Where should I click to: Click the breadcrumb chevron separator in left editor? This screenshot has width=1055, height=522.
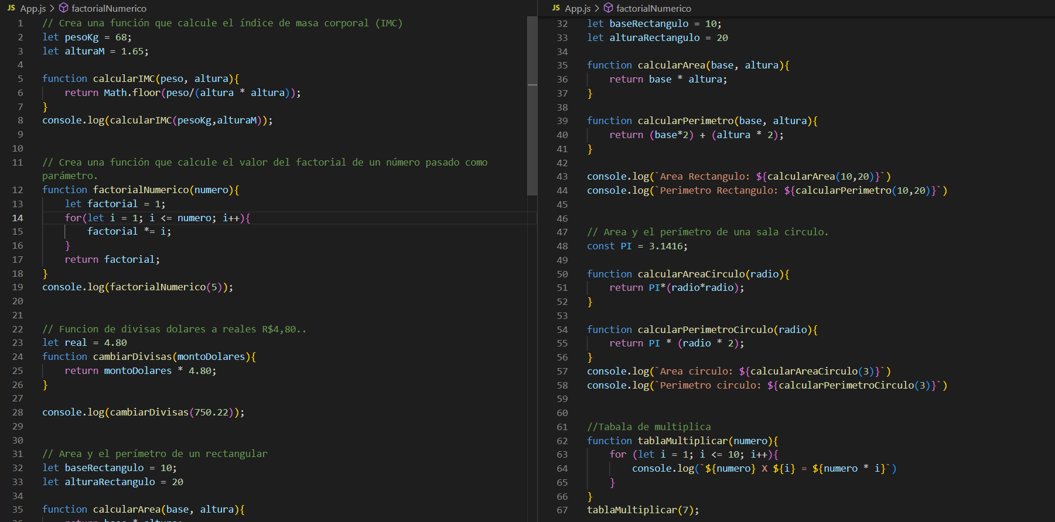point(52,8)
